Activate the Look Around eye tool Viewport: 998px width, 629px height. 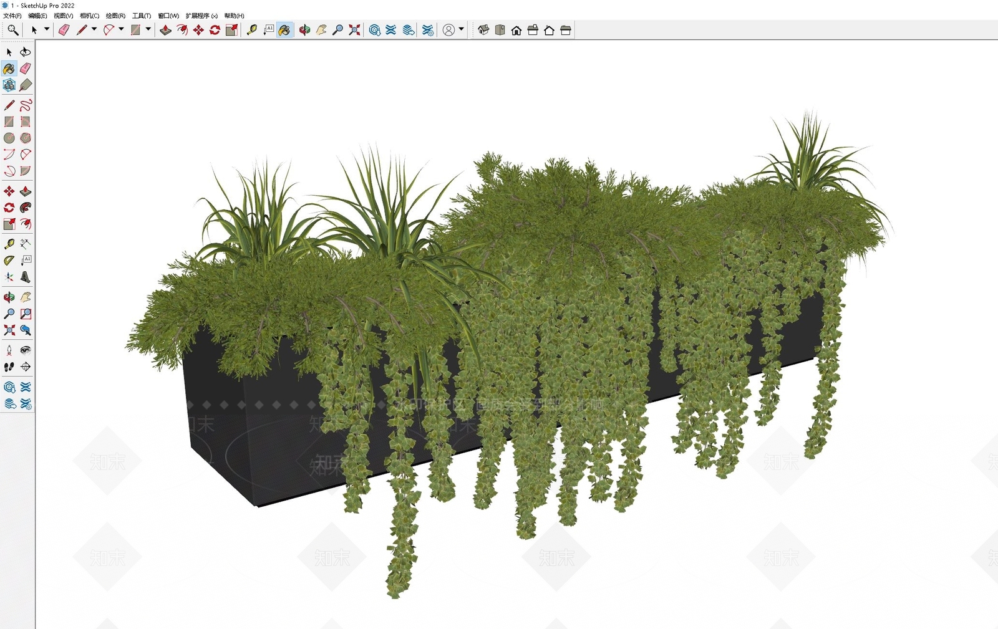pyautogui.click(x=26, y=350)
